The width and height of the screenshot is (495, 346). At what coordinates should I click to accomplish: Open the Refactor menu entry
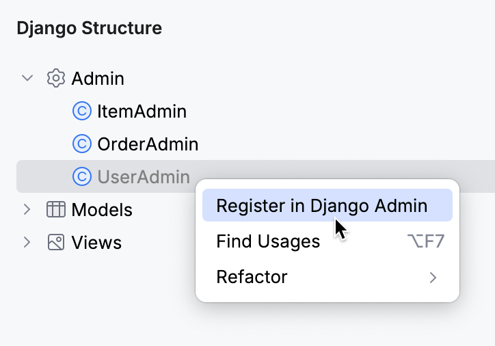tap(252, 277)
